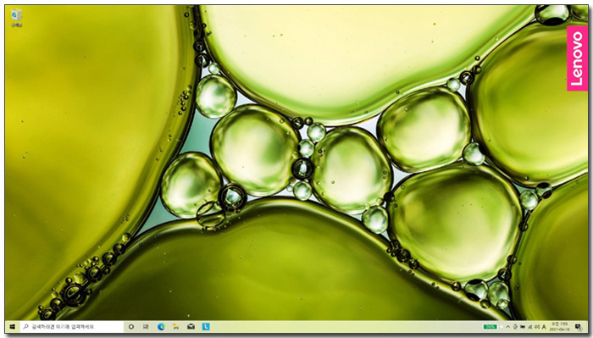593x338 pixels.
Task: Open the Windows Start menu
Action: coord(12,327)
